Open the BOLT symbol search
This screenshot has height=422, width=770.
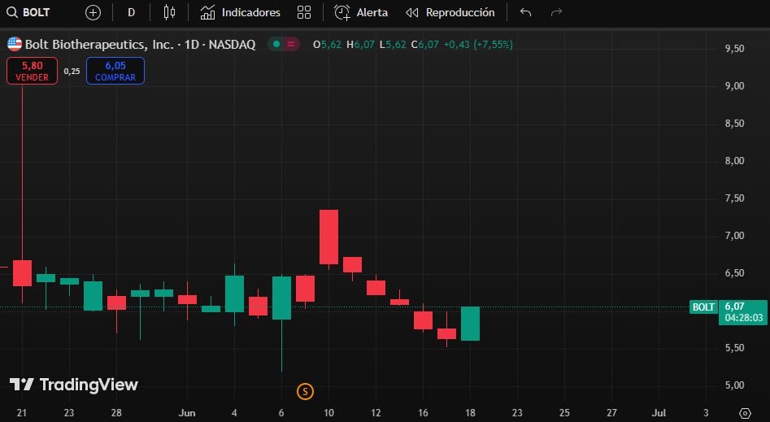(28, 12)
